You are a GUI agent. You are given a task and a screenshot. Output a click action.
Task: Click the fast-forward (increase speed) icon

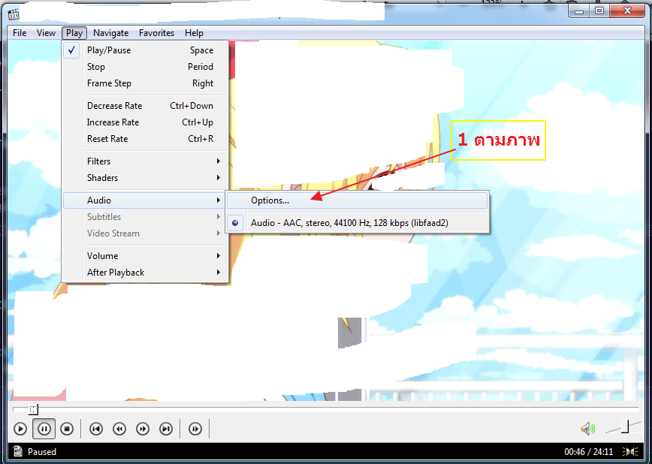[143, 429]
